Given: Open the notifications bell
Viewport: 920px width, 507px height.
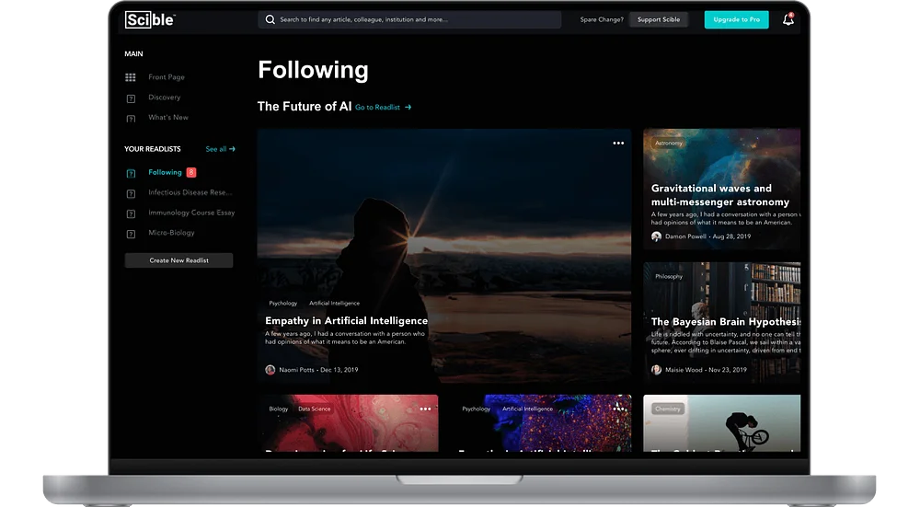Looking at the screenshot, I should coord(788,19).
